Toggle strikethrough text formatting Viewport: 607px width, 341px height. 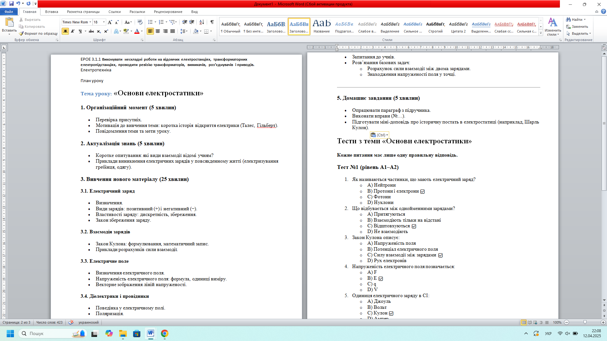point(91,31)
